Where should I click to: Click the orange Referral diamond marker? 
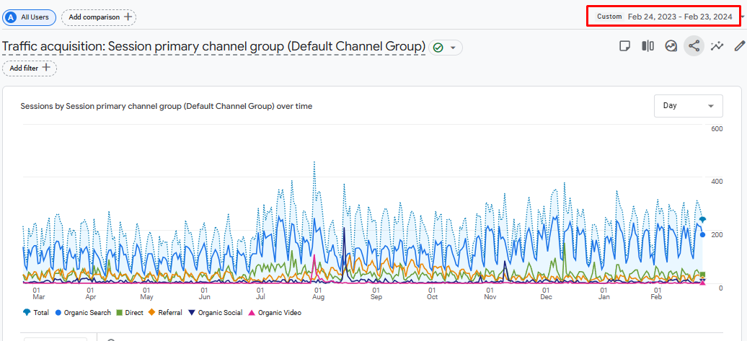pyautogui.click(x=152, y=313)
